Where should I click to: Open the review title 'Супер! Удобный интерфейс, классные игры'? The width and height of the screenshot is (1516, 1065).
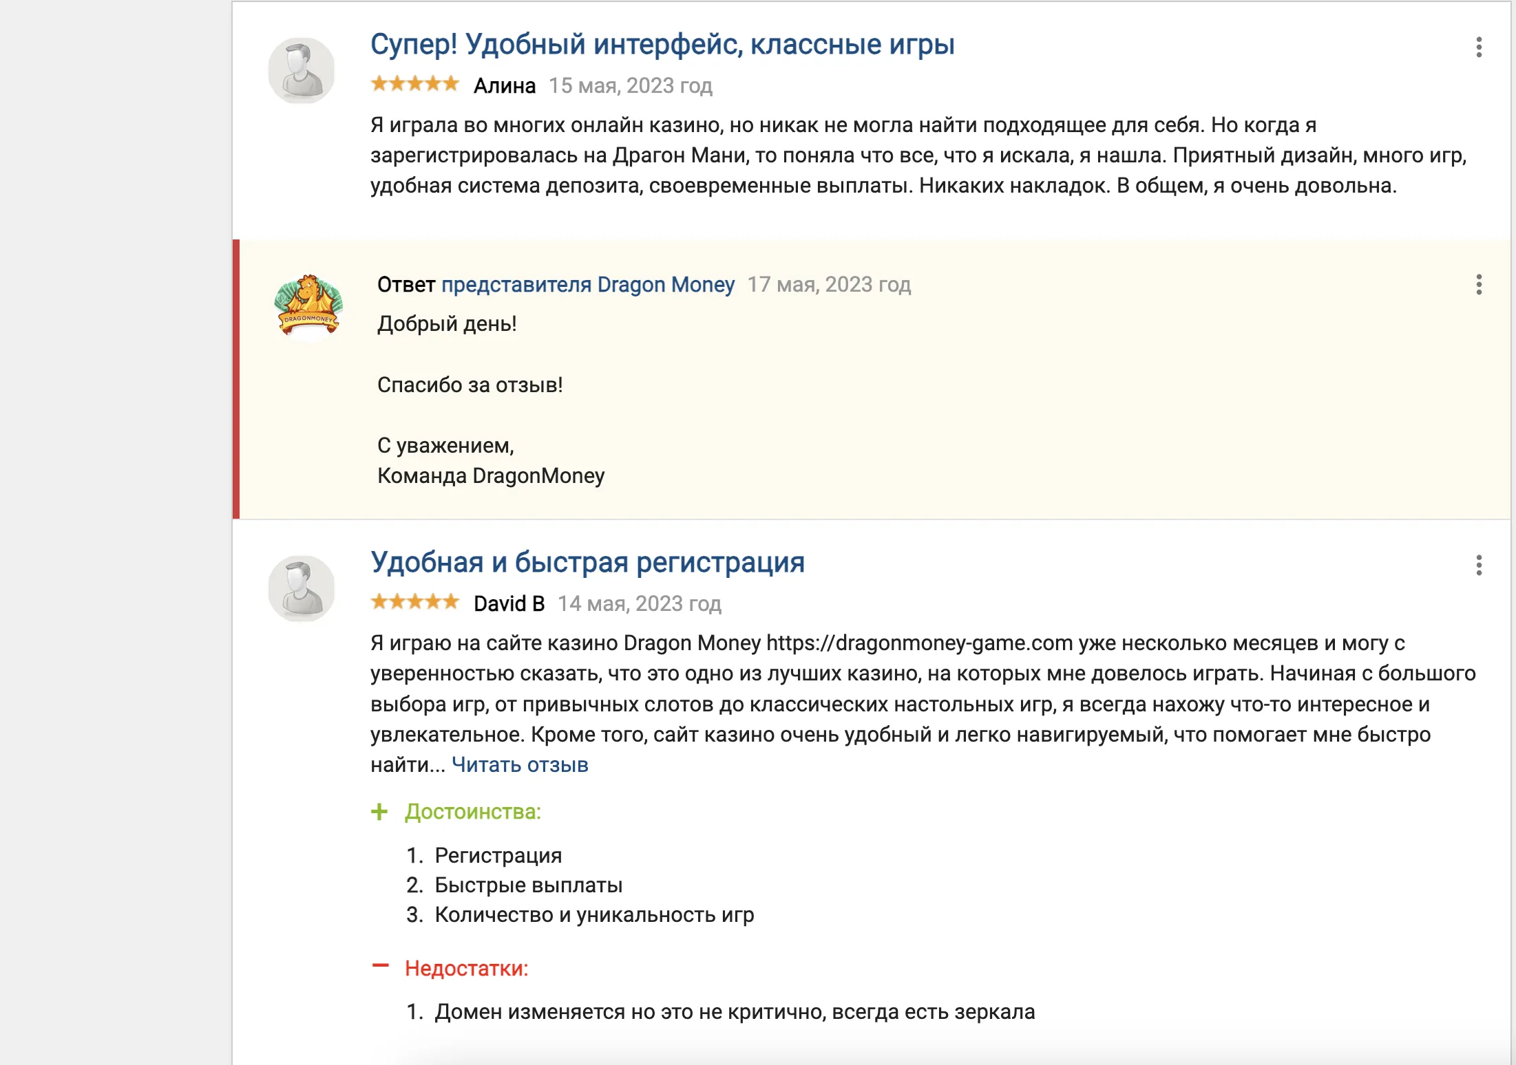click(x=662, y=44)
